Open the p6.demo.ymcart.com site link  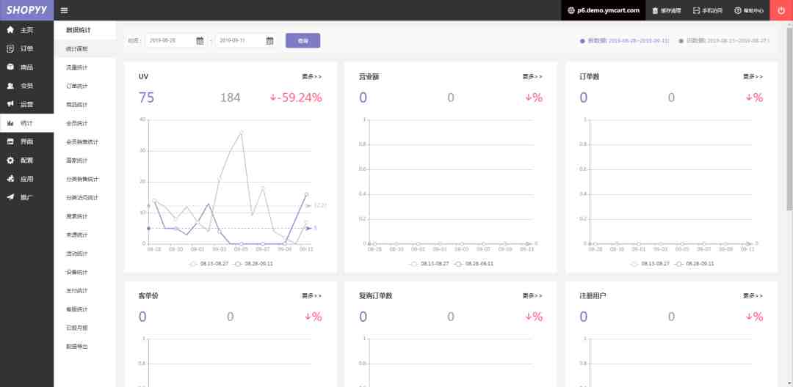click(603, 10)
